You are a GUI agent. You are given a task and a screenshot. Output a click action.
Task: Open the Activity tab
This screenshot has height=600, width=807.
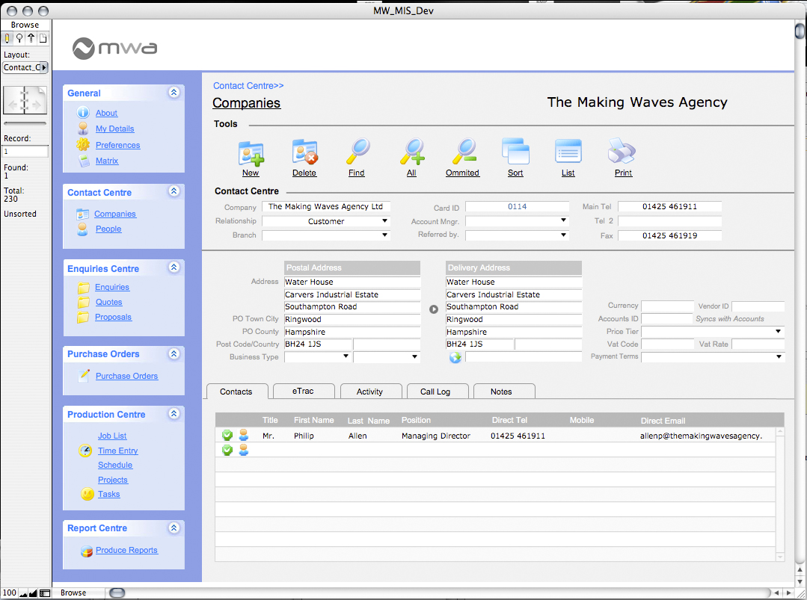pyautogui.click(x=370, y=392)
